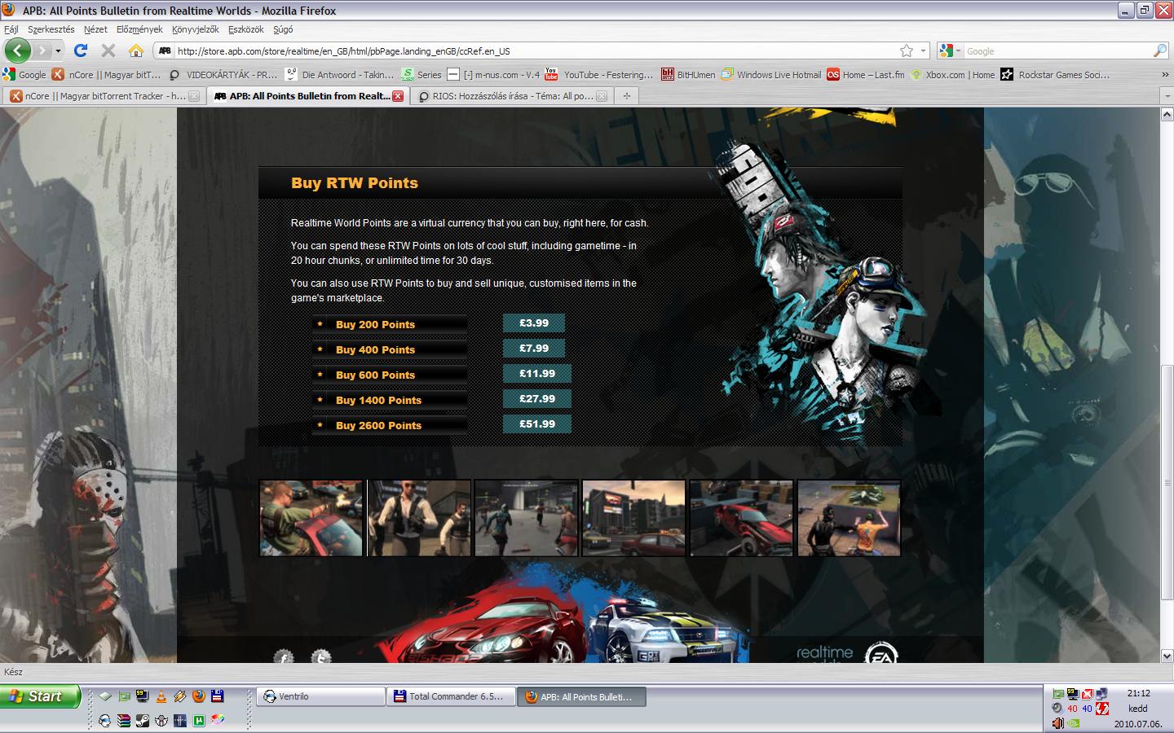1174x733 pixels.
Task: Click the gray stop loading X icon
Action: click(x=108, y=50)
